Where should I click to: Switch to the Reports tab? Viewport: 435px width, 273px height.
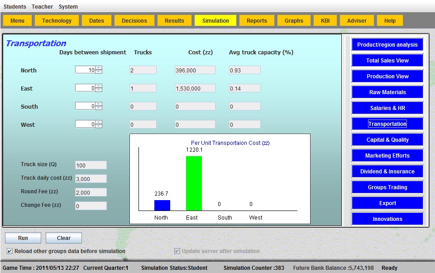click(257, 20)
